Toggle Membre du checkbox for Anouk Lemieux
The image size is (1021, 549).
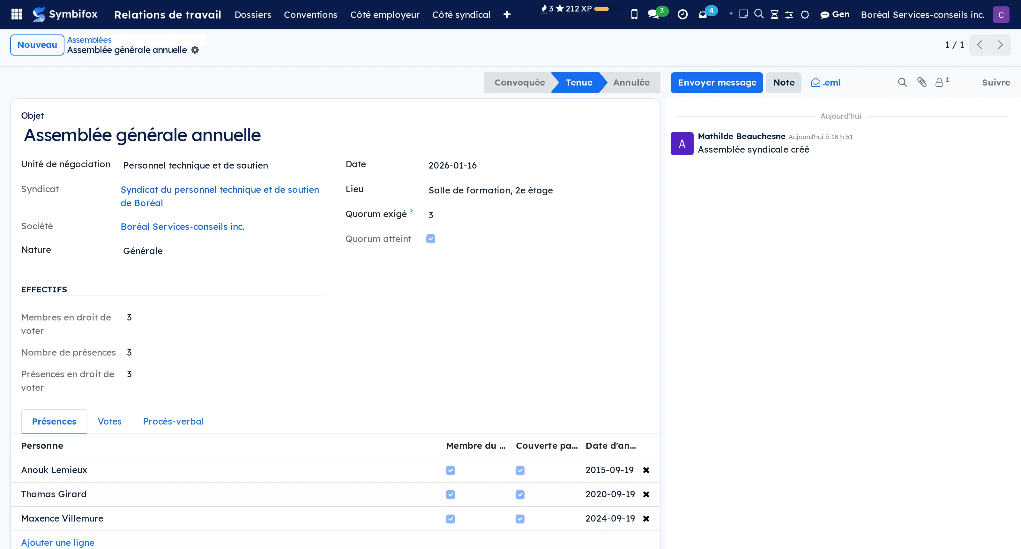450,470
